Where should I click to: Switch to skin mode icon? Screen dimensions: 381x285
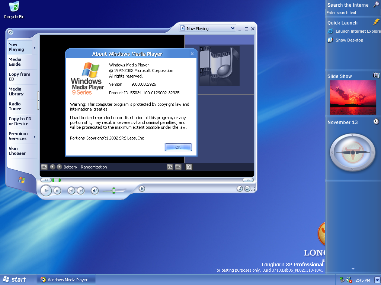click(247, 189)
